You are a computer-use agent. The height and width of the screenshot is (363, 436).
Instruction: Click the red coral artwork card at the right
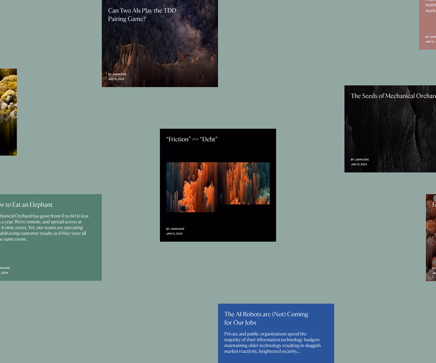click(x=431, y=237)
